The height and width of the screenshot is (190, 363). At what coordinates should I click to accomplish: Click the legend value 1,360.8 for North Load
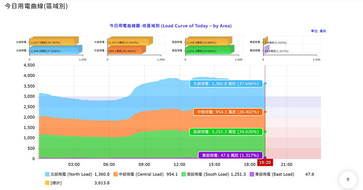click(102, 174)
